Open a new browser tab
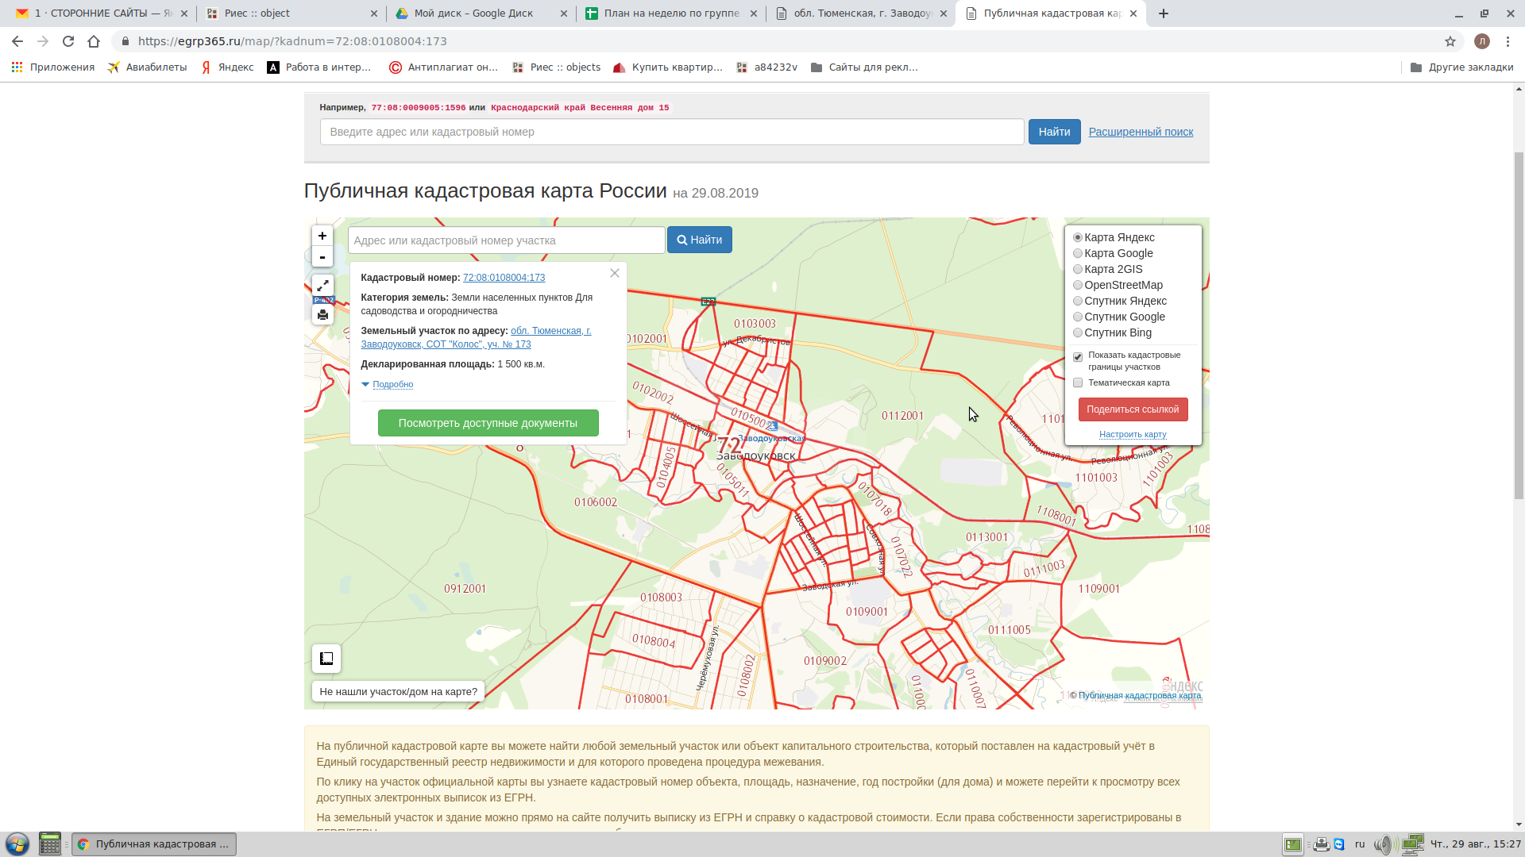 click(1164, 13)
